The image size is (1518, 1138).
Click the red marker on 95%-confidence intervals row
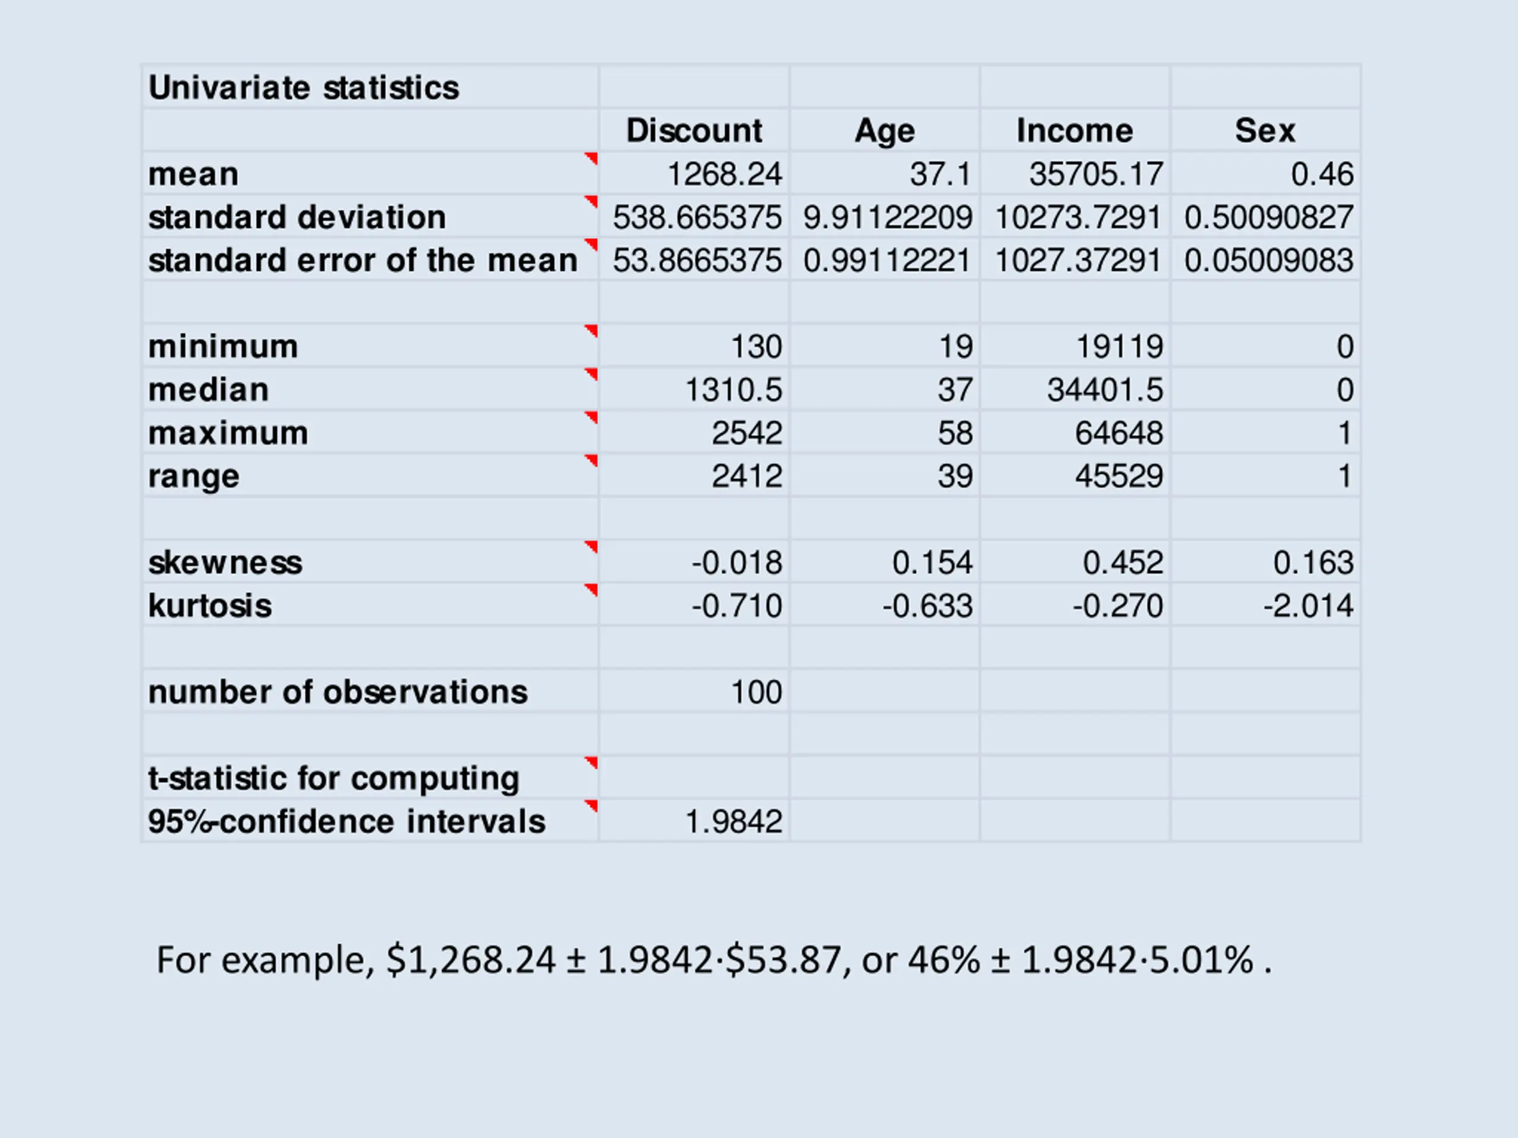coord(592,806)
